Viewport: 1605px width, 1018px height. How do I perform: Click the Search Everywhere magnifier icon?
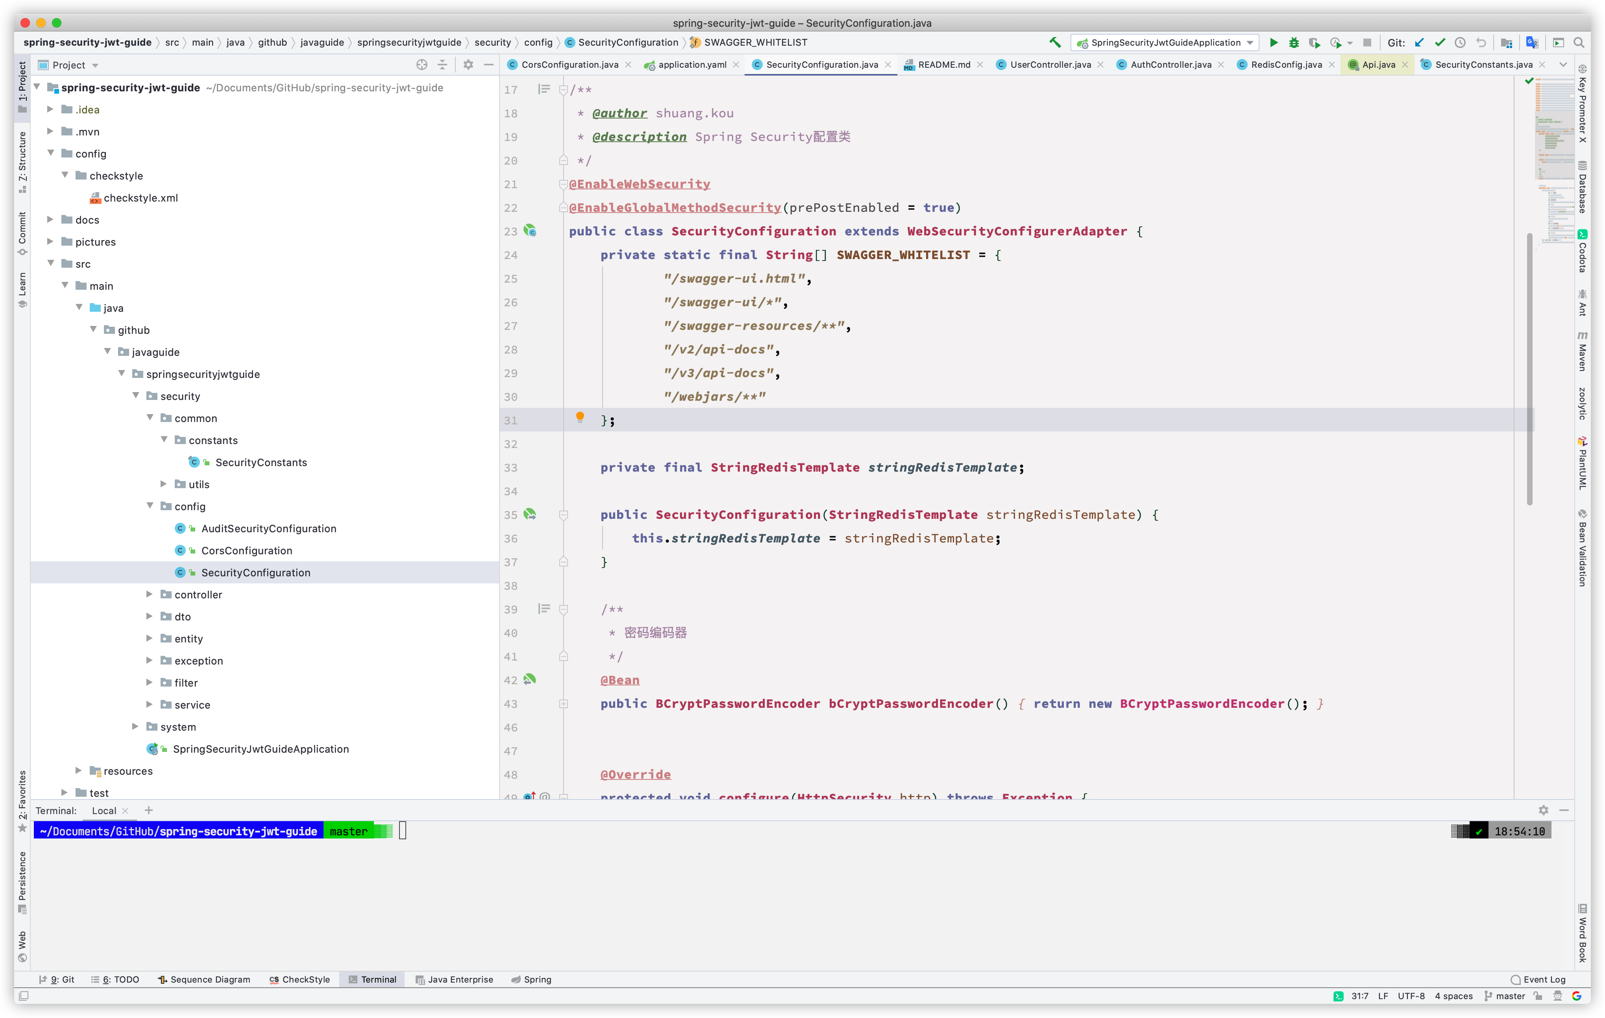tap(1578, 42)
